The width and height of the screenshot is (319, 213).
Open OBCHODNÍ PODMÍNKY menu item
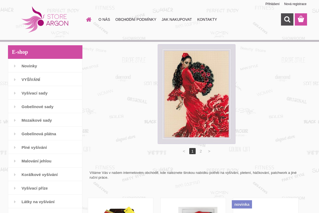tap(136, 19)
